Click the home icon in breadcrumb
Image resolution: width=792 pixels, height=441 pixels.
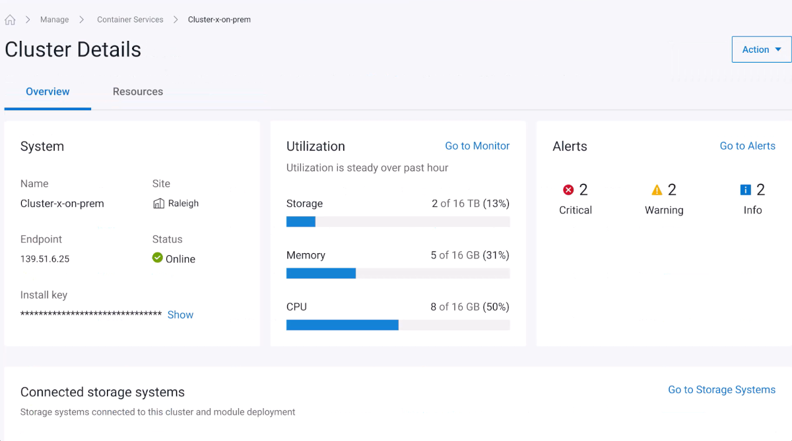click(10, 20)
